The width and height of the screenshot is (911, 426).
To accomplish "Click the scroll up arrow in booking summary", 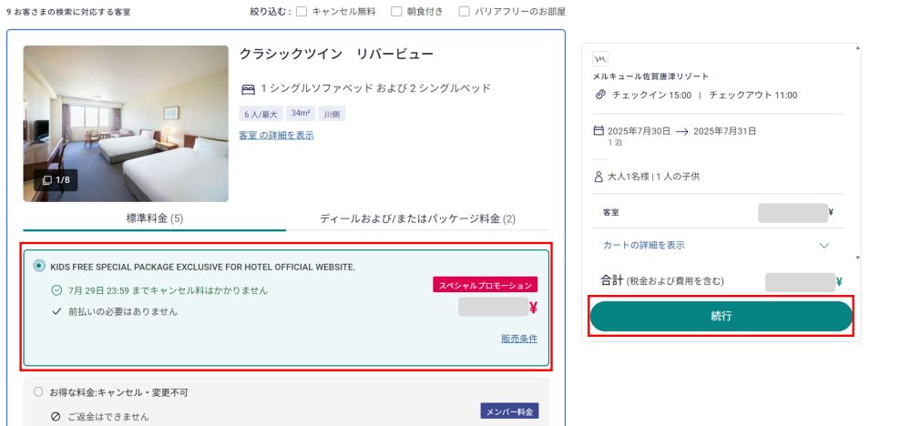I will pos(857,47).
